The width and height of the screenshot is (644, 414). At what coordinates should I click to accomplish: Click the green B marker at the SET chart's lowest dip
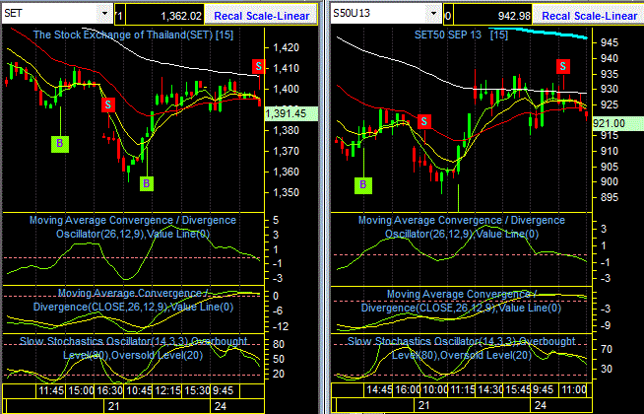147,183
